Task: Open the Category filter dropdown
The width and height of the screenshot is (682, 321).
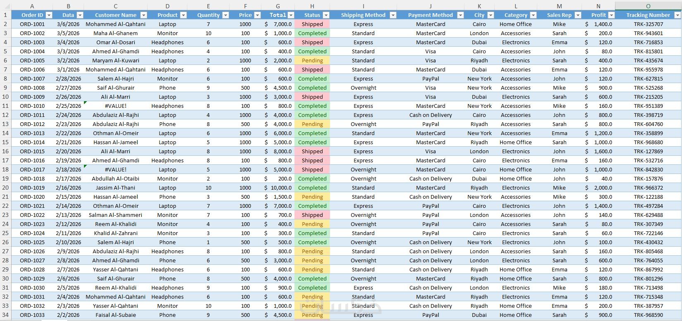Action: 533,15
